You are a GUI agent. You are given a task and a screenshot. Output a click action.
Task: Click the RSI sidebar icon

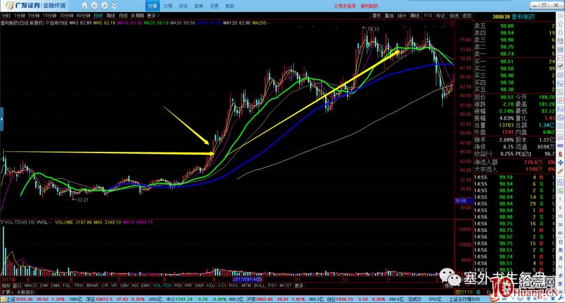pos(560,146)
